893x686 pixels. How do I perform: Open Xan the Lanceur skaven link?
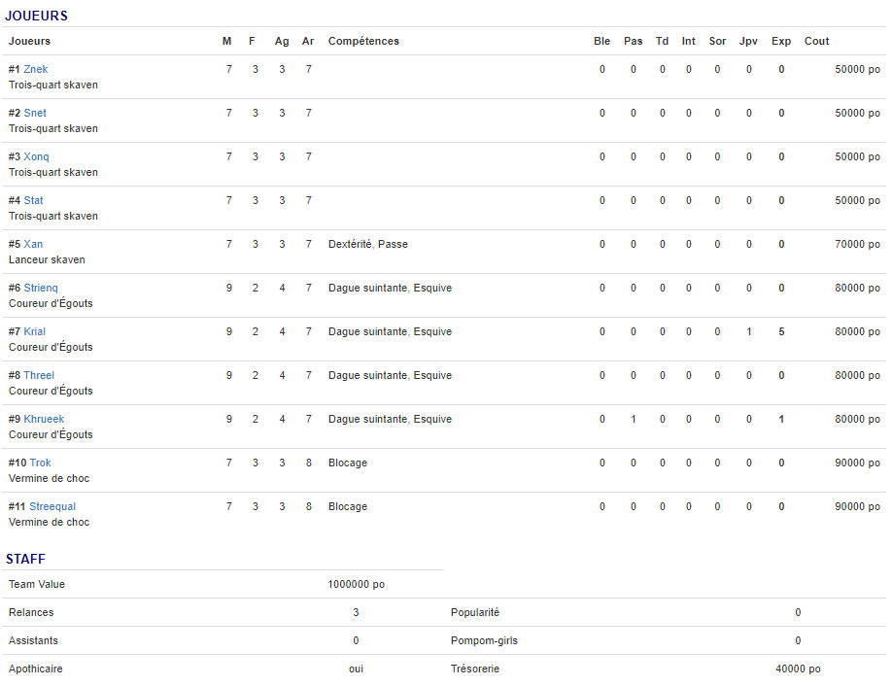33,244
